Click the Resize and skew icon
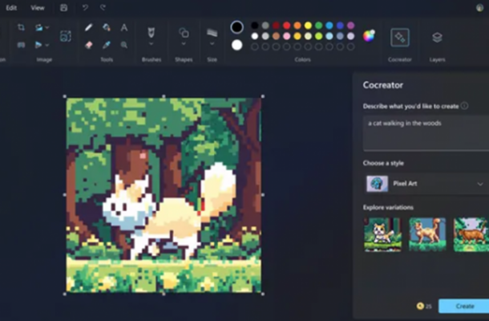Viewport: 489px width, 321px height. click(x=21, y=45)
